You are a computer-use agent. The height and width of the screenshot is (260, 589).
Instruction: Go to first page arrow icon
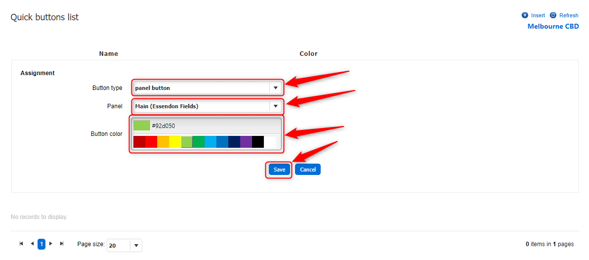tap(21, 244)
